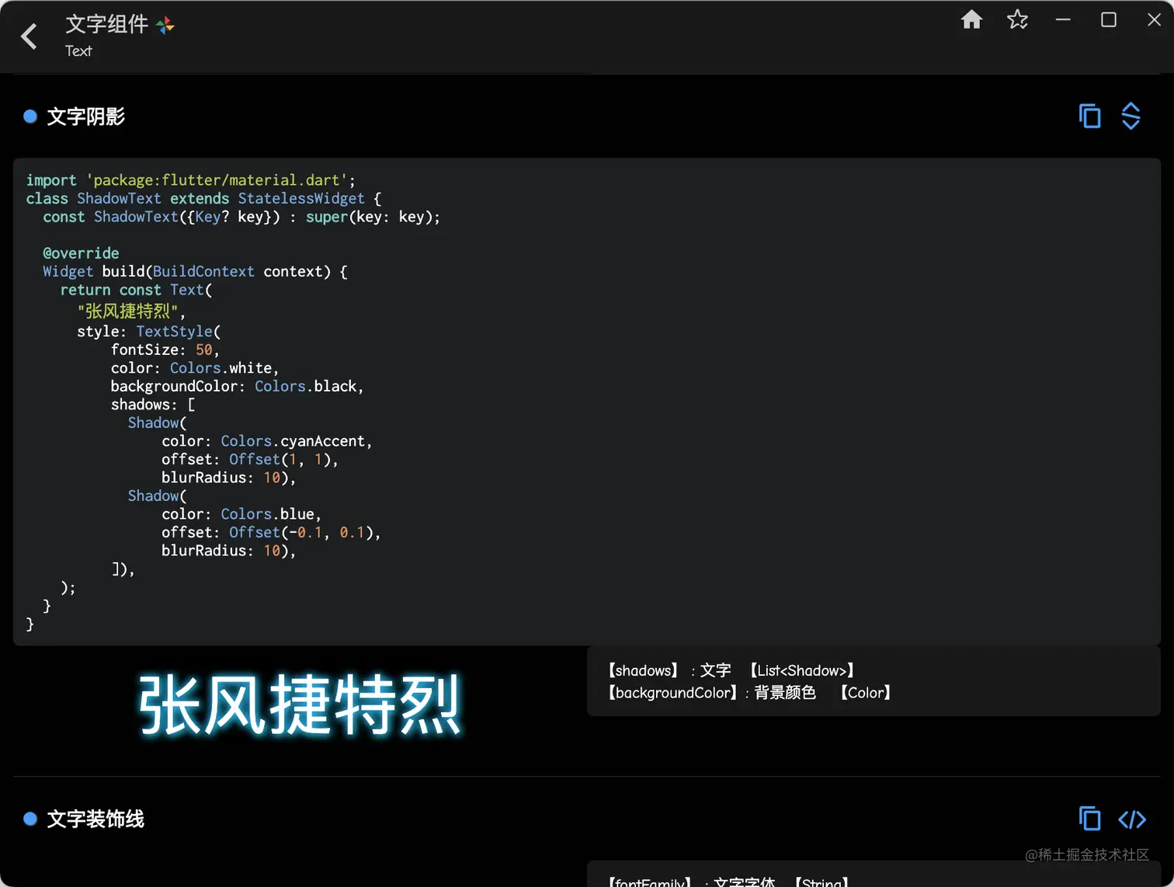Toggle the blue bullet beside 文字装饰线
Image resolution: width=1174 pixels, height=887 pixels.
(x=30, y=818)
